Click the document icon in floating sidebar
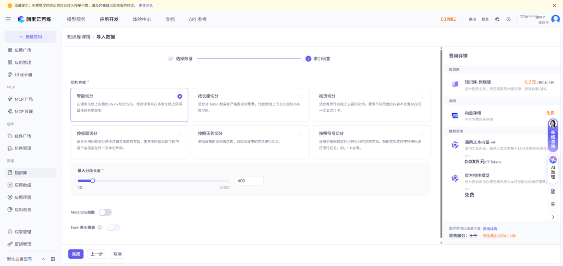 coord(553,191)
